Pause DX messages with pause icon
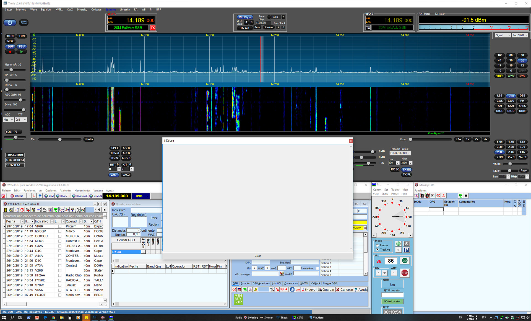Image resolution: width=531 pixels, height=321 pixels. pos(466,196)
